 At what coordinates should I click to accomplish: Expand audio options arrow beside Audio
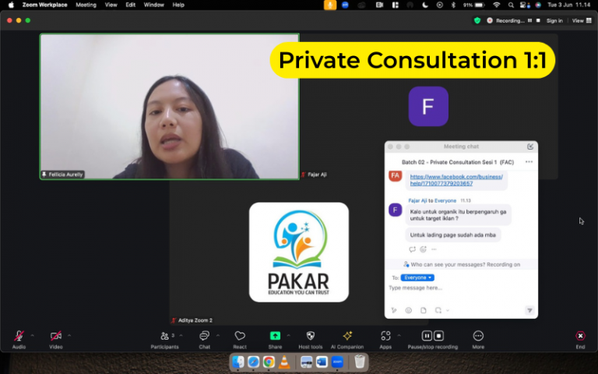coord(33,336)
